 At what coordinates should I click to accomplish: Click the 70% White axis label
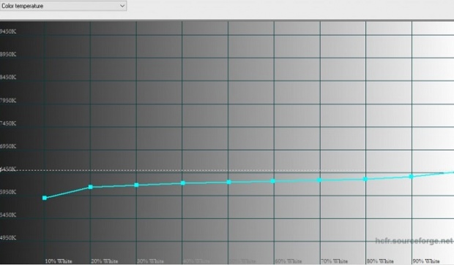pos(335,261)
